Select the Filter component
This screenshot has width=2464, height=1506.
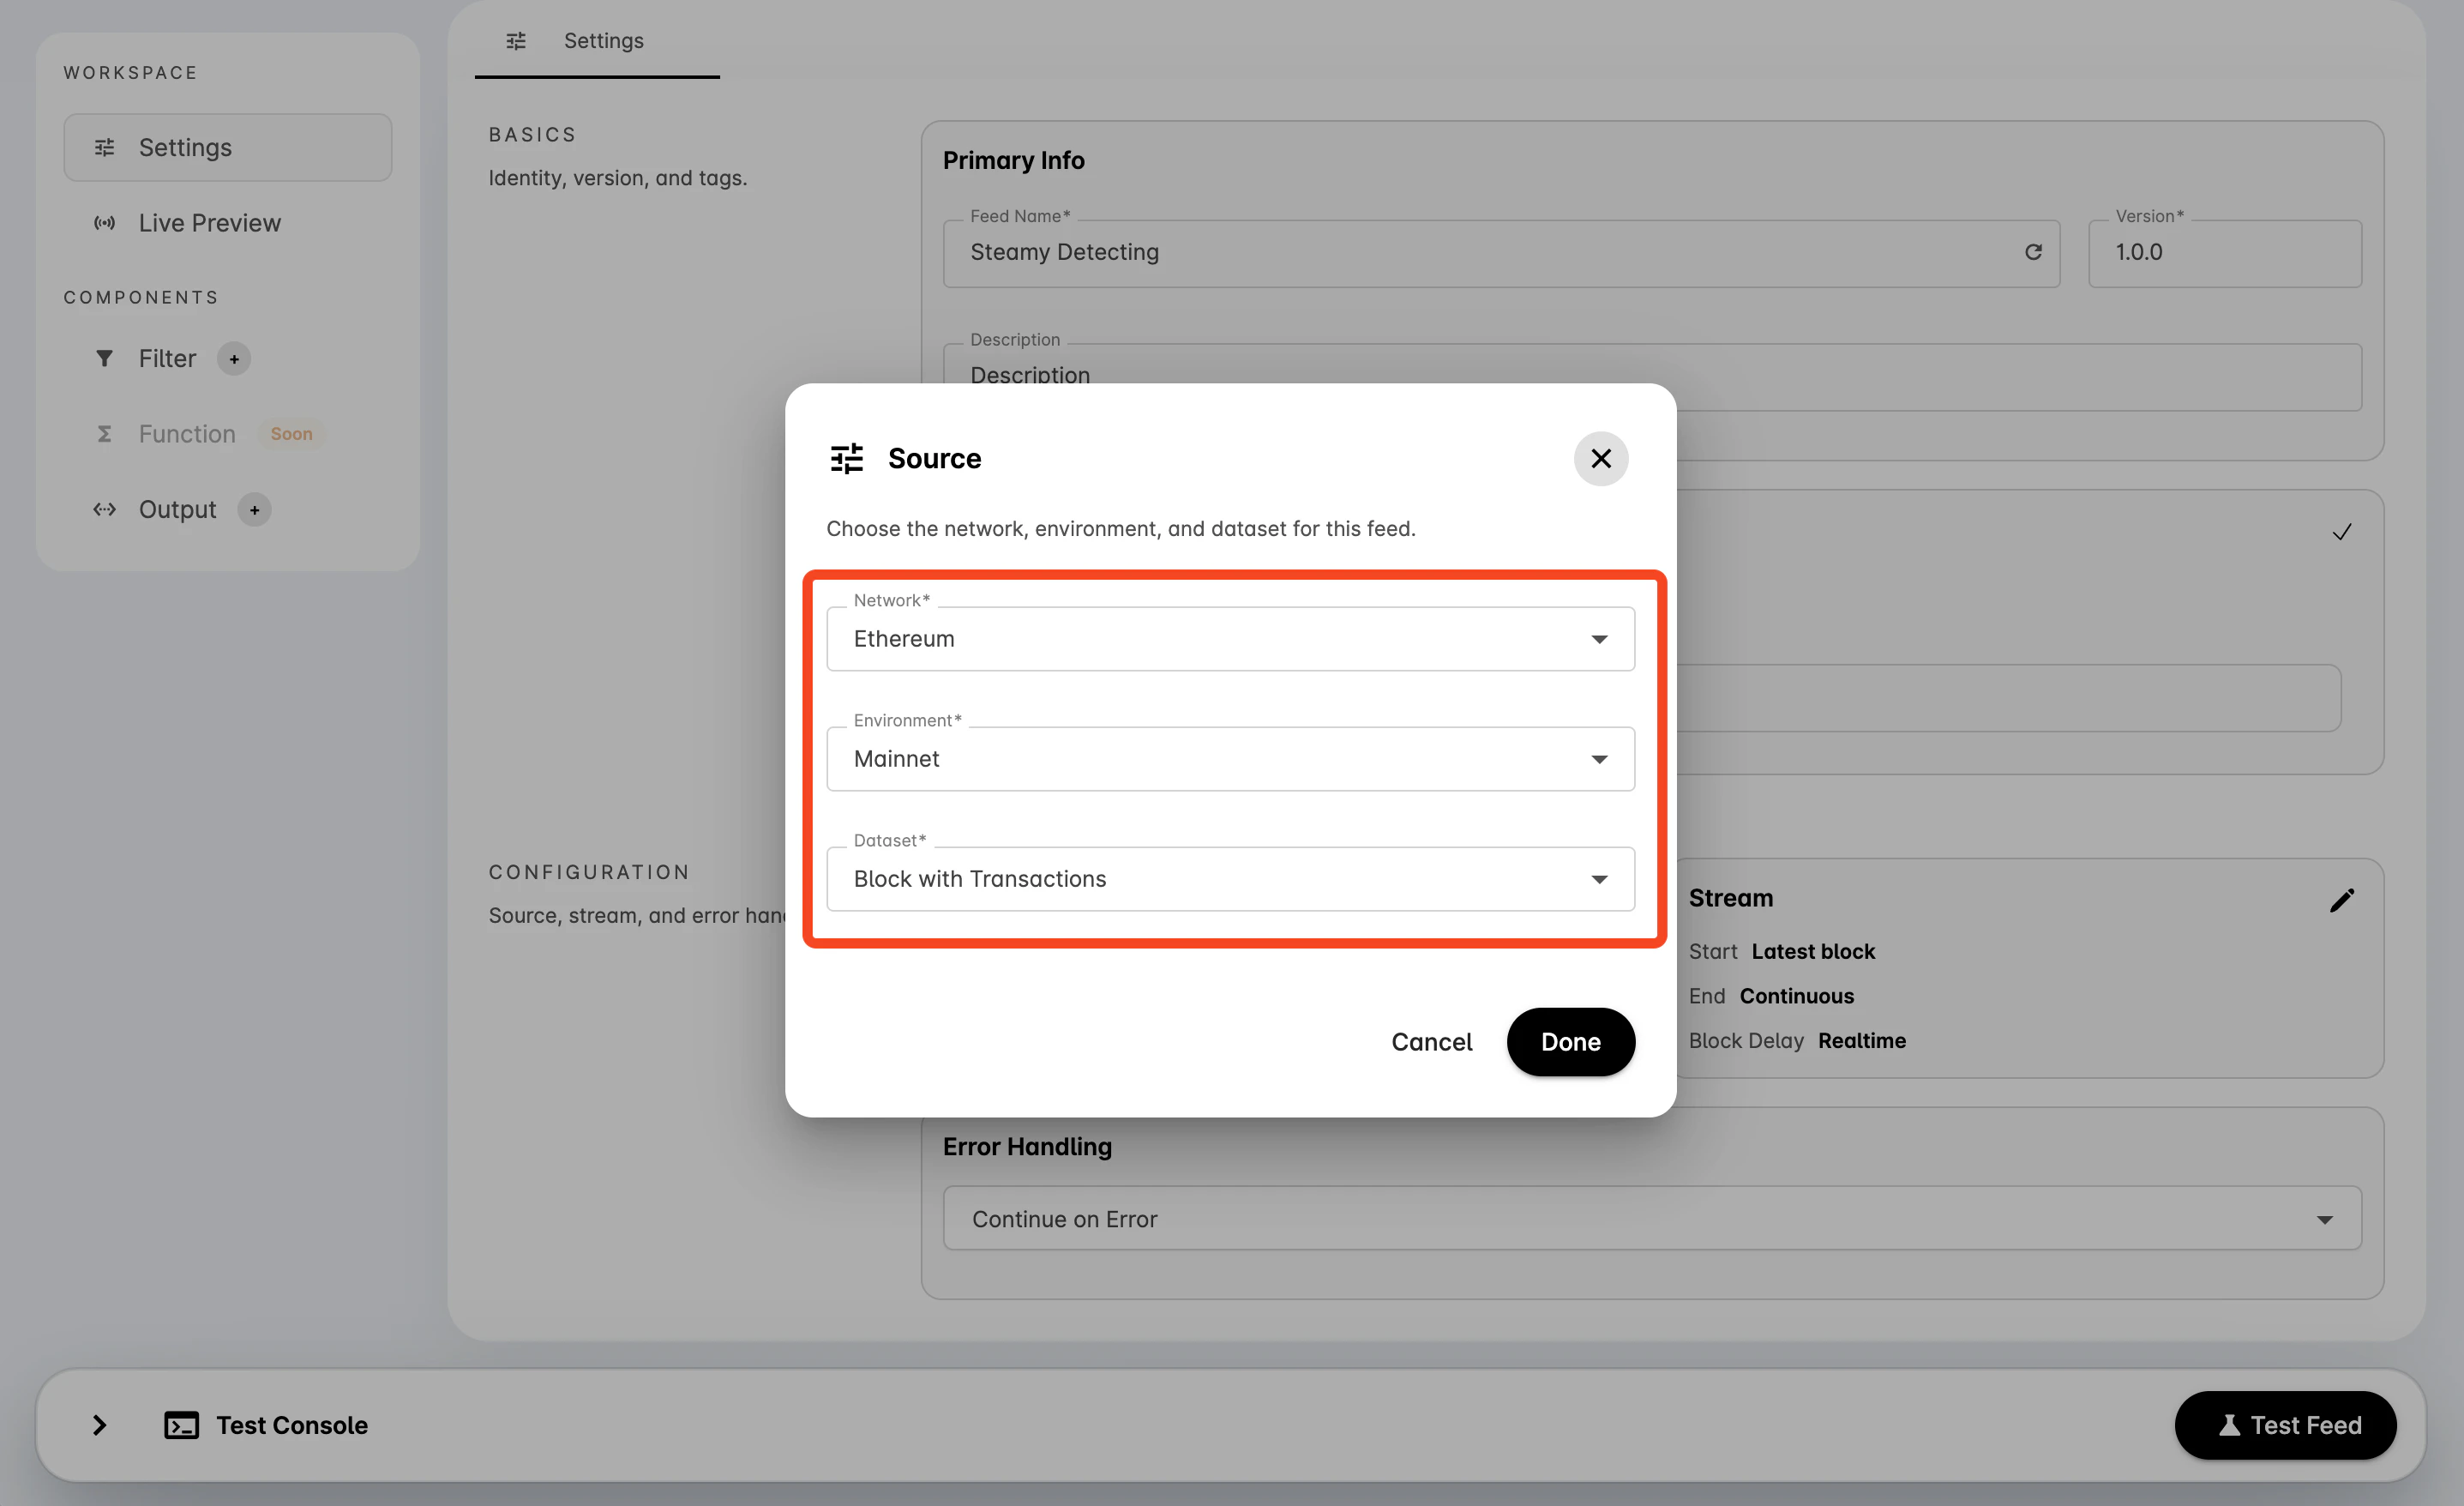click(x=167, y=358)
